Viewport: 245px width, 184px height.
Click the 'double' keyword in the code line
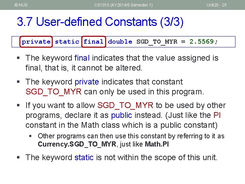pyautogui.click(x=120, y=42)
